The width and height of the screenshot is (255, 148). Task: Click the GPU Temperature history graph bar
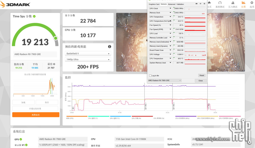pos(195,17)
